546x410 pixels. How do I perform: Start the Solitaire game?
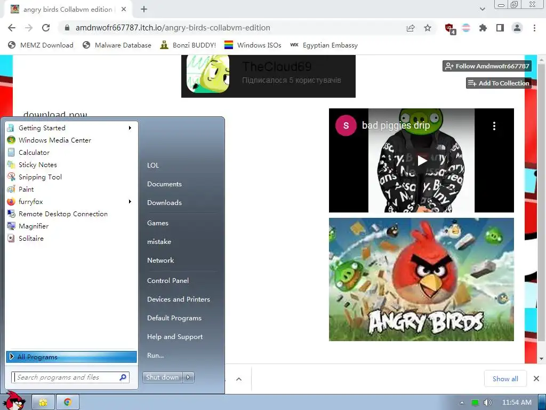click(x=71, y=239)
